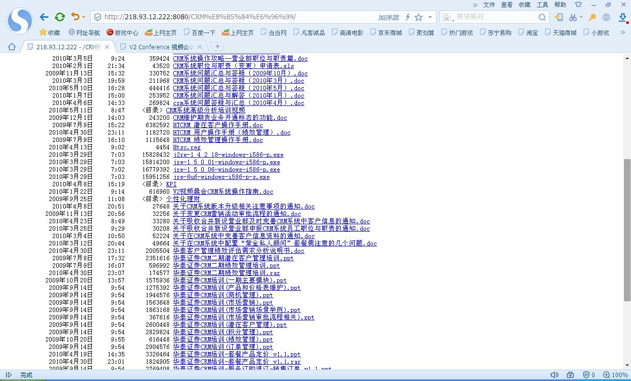Open the 查看 menu

[507, 4]
